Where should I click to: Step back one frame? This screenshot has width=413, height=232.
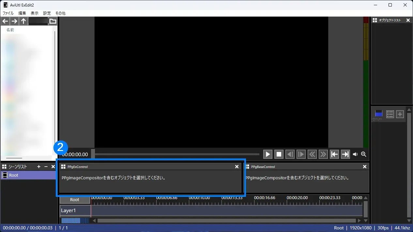click(290, 154)
